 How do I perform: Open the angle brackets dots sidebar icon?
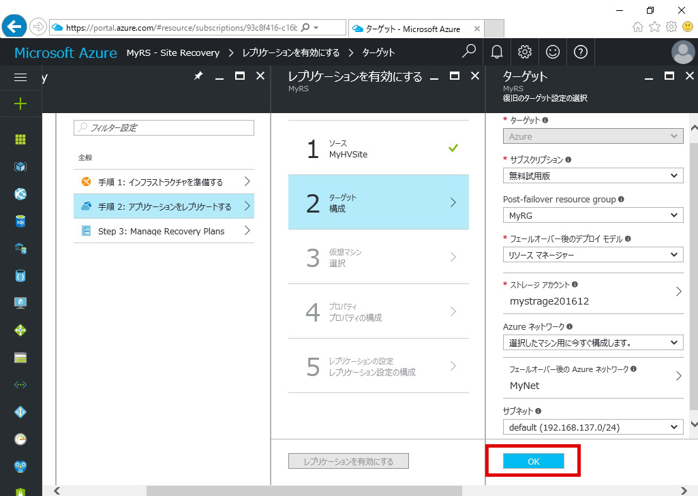pos(20,385)
